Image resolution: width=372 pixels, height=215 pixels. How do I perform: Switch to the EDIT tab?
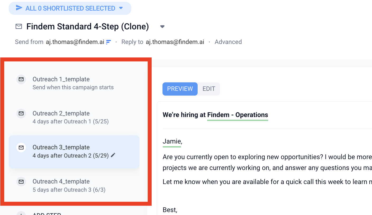click(x=209, y=89)
